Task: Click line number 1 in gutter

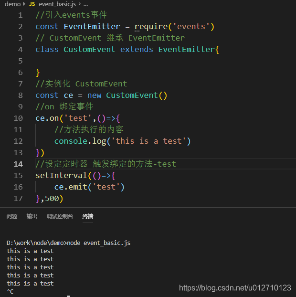Action: [x=21, y=15]
